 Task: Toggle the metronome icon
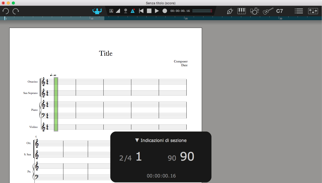click(133, 11)
